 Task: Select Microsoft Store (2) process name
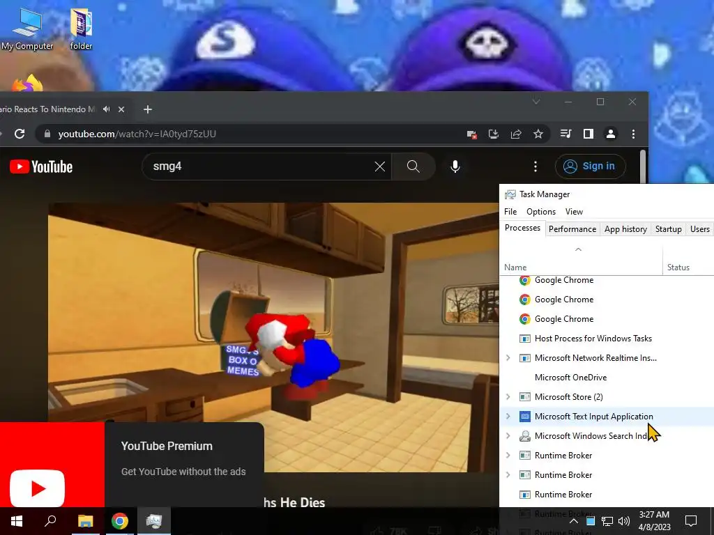(x=569, y=397)
